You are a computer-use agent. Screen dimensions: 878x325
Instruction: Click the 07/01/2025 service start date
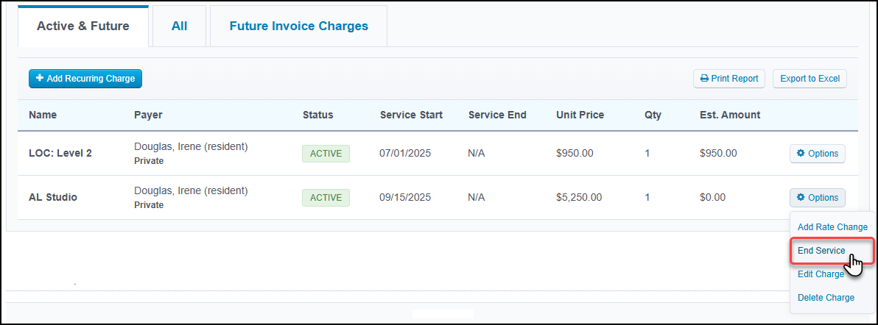click(405, 153)
